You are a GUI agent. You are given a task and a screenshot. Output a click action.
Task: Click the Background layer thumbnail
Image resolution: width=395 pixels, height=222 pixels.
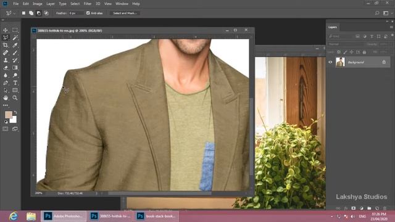tap(340, 62)
